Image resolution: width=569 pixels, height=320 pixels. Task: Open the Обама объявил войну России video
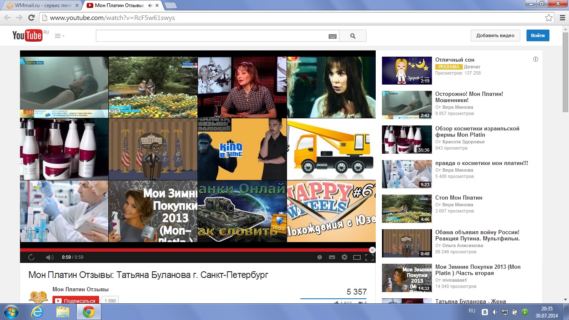pyautogui.click(x=477, y=235)
